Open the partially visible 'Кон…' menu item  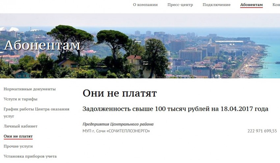click(276, 5)
